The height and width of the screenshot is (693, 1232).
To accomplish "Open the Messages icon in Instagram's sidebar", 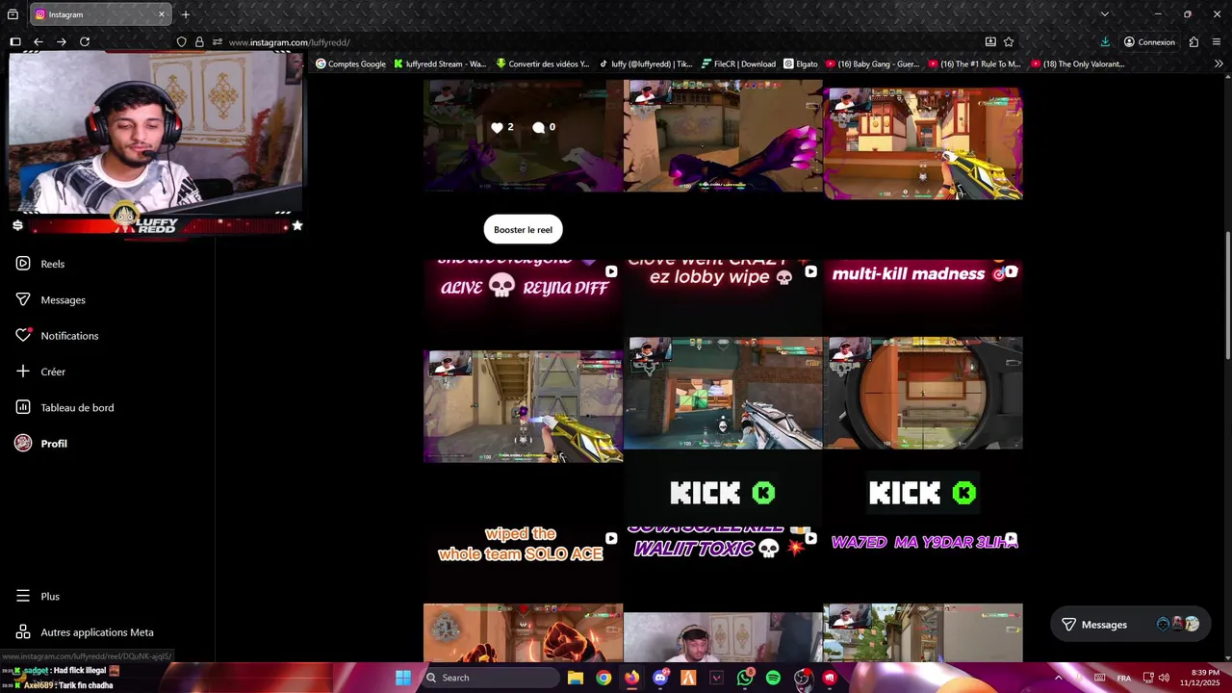I will tap(23, 299).
